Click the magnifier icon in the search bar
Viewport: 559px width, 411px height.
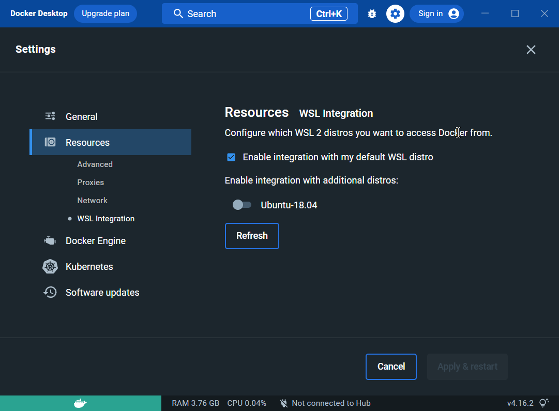click(x=178, y=13)
